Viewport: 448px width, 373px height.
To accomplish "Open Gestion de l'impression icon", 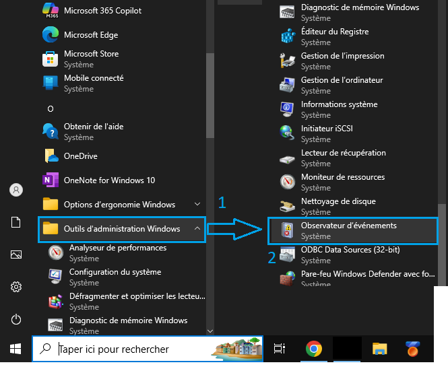I will [287, 61].
